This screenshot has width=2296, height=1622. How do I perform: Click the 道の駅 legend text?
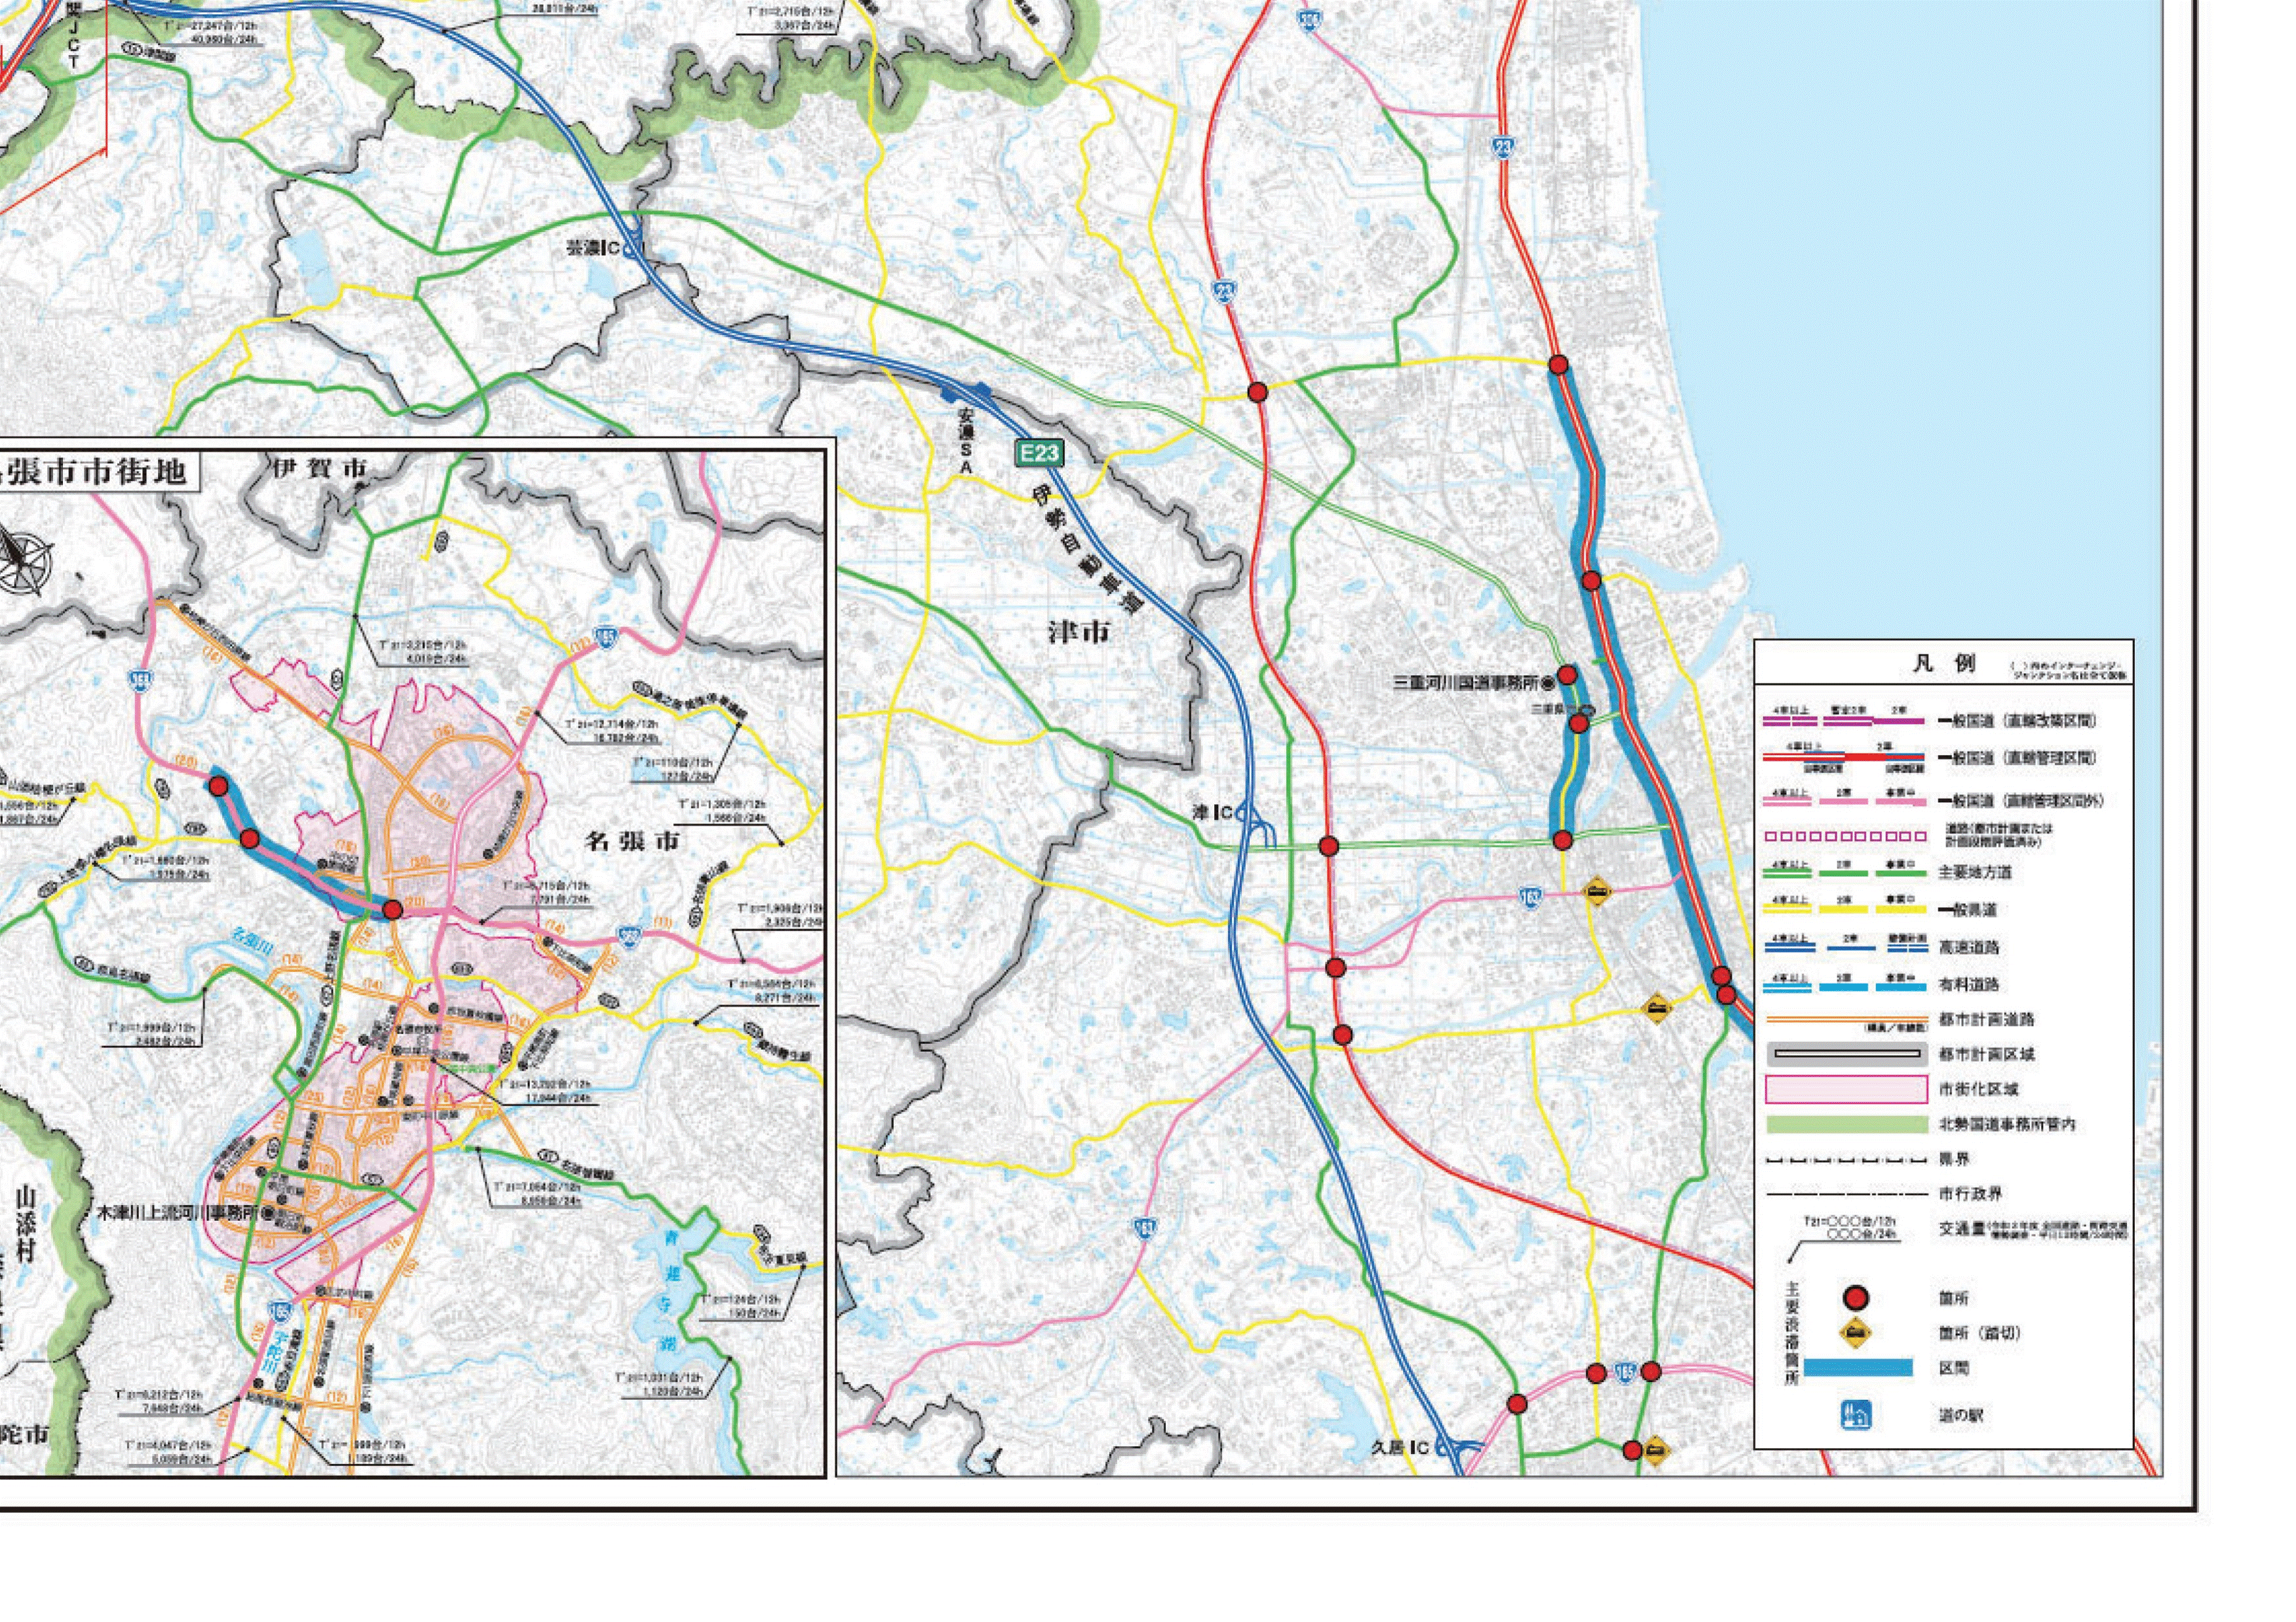(1962, 1416)
